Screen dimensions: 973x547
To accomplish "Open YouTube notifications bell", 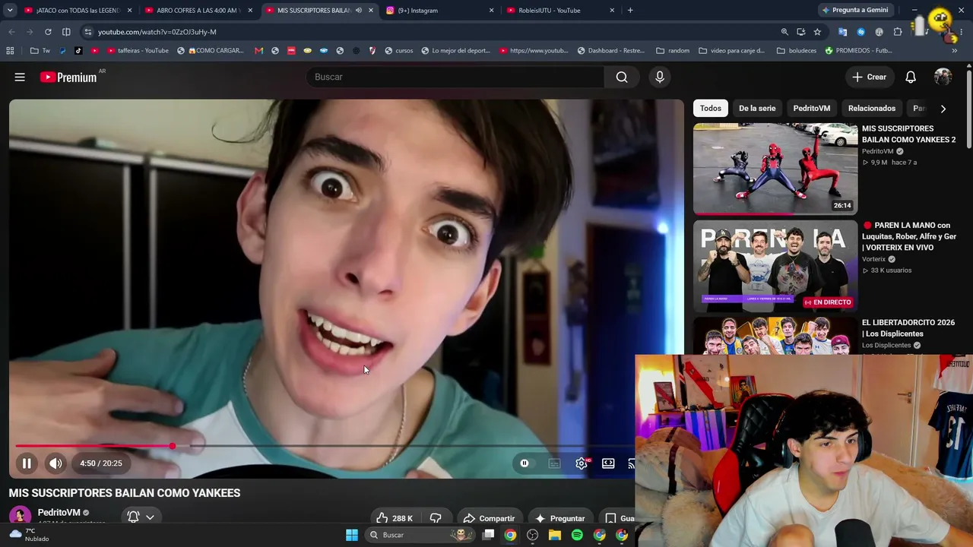I will click(911, 77).
